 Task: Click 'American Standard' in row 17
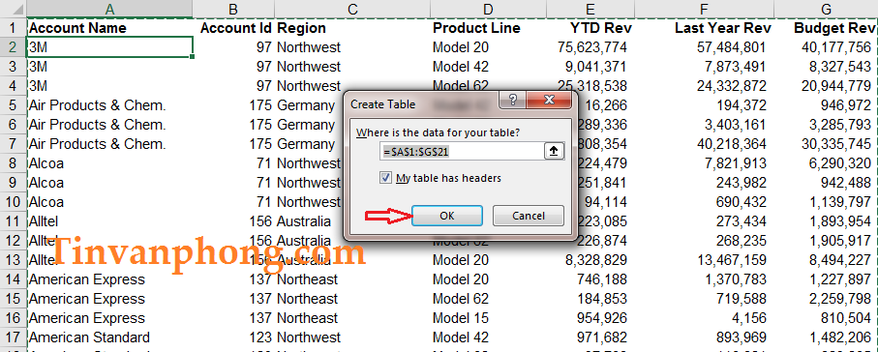click(x=89, y=337)
